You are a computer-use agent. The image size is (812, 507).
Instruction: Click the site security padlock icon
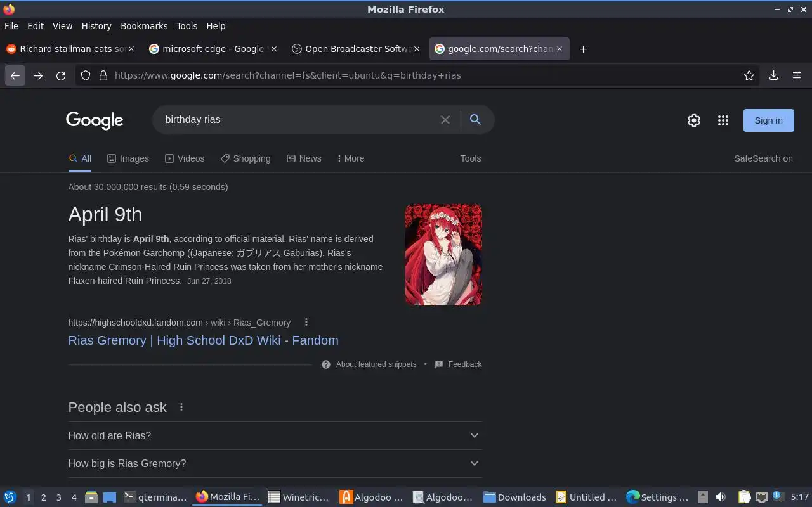coord(103,75)
